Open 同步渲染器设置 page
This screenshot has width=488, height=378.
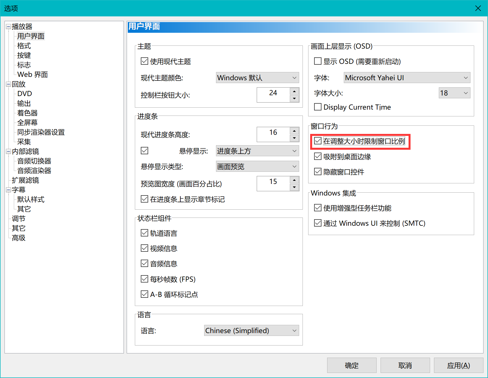[41, 132]
